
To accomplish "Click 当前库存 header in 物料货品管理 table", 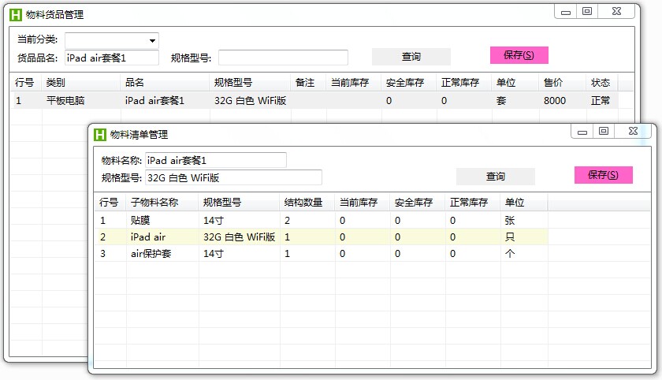I will pos(354,83).
